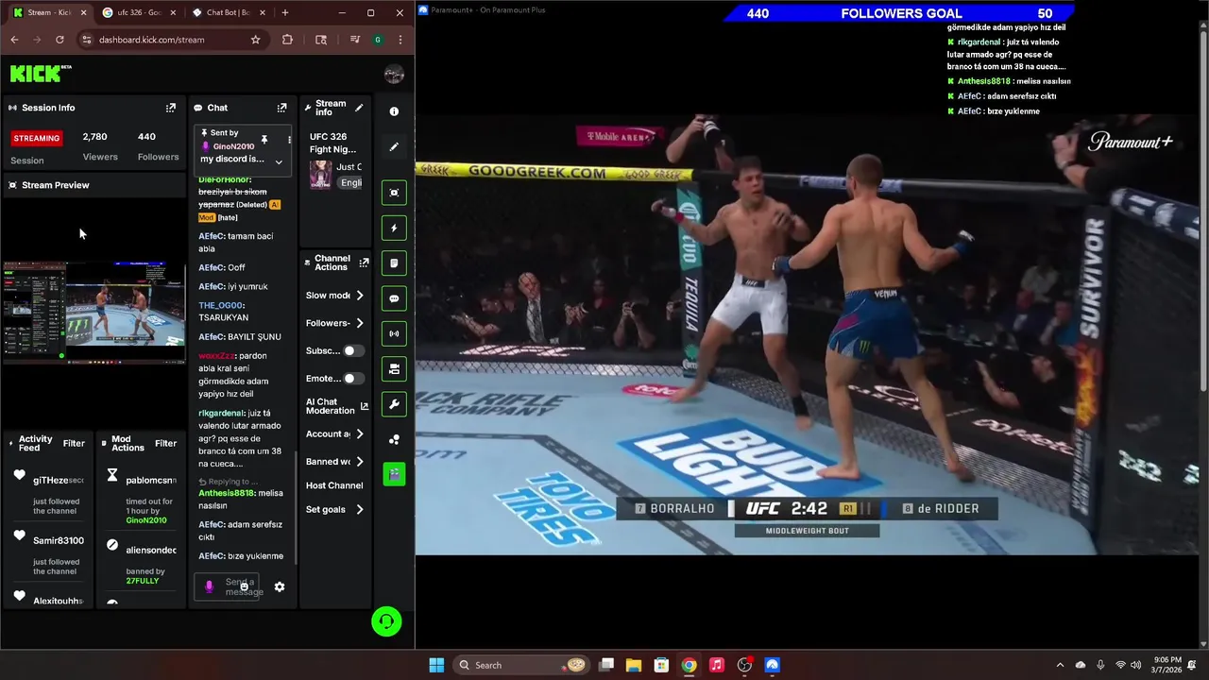Close the Chat Bot tab
1209x680 pixels.
click(x=262, y=12)
